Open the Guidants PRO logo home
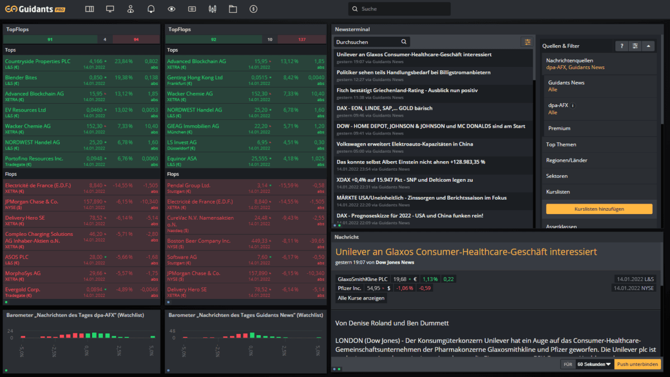This screenshot has height=377, width=670. tap(36, 9)
